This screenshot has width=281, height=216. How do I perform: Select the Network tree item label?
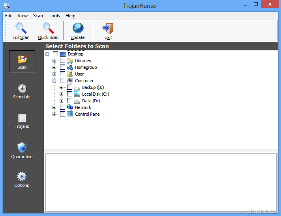[83, 107]
